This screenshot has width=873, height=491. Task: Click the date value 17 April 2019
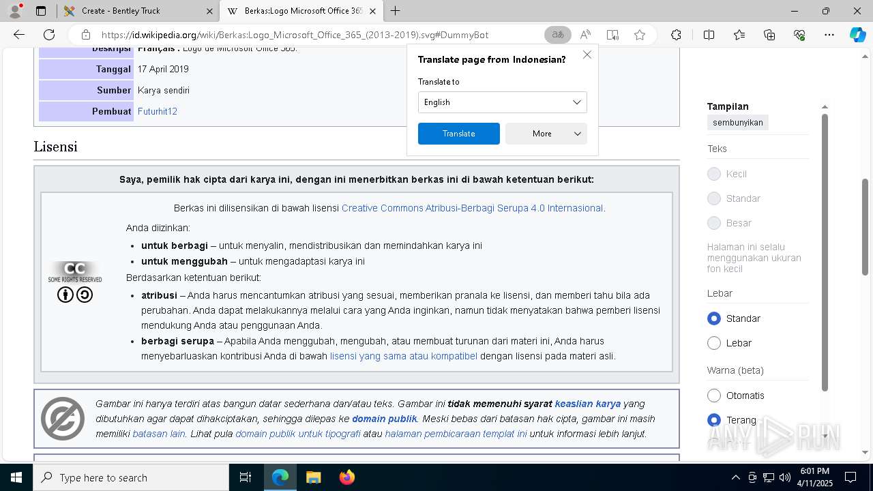[163, 69]
